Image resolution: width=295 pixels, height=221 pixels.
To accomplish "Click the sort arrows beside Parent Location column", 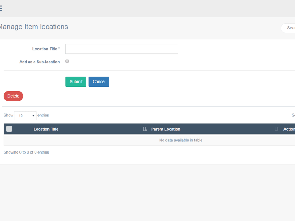I will (x=277, y=129).
